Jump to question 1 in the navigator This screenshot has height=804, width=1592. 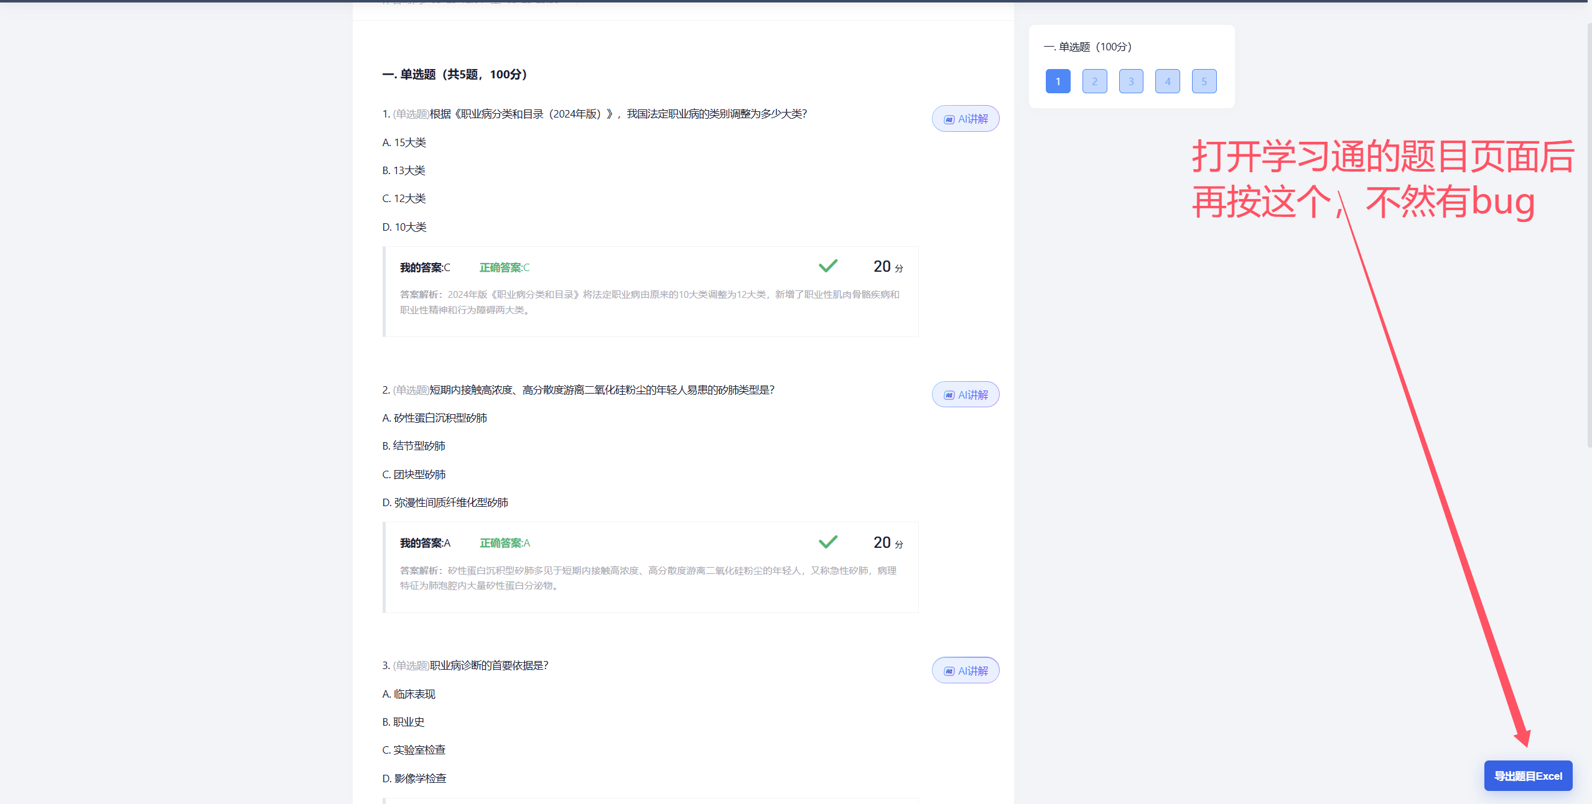pos(1058,81)
